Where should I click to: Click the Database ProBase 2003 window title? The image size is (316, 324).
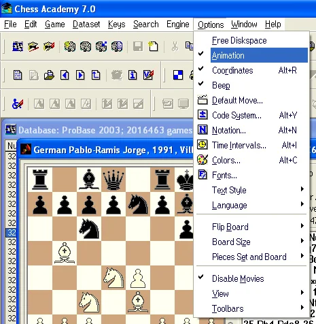tap(105, 130)
